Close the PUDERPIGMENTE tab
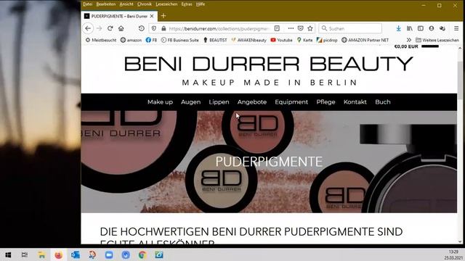 point(152,16)
